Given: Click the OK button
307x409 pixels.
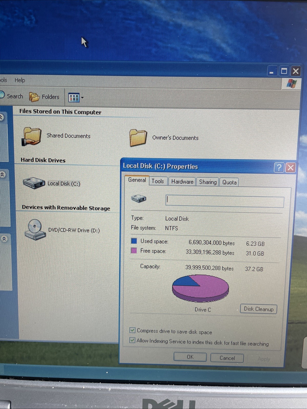Looking at the screenshot, I should (x=190, y=357).
